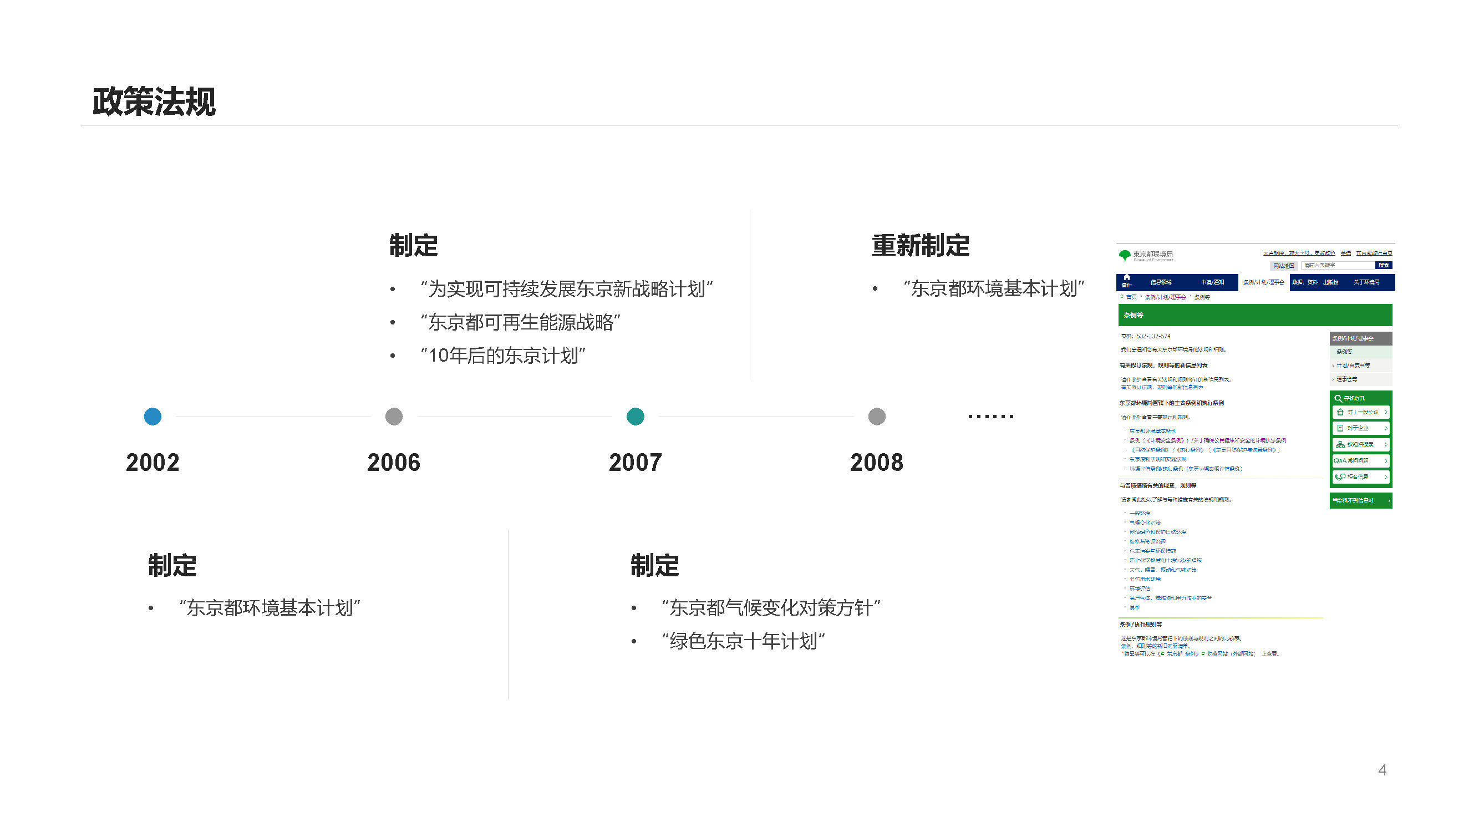
Task: Select the 信息领域 navigation tab
Action: tap(1161, 282)
